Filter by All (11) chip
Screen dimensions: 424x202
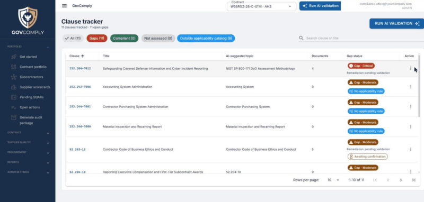click(73, 38)
